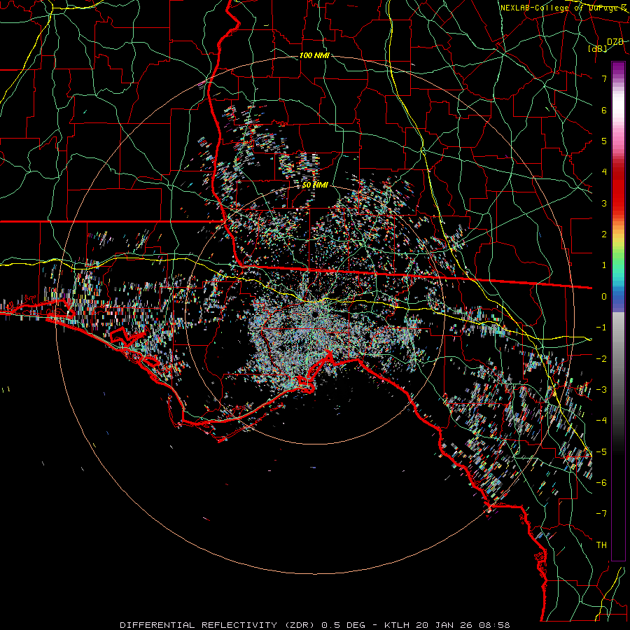Click the 50 NMI range ring label
This screenshot has height=630, width=630.
315,185
